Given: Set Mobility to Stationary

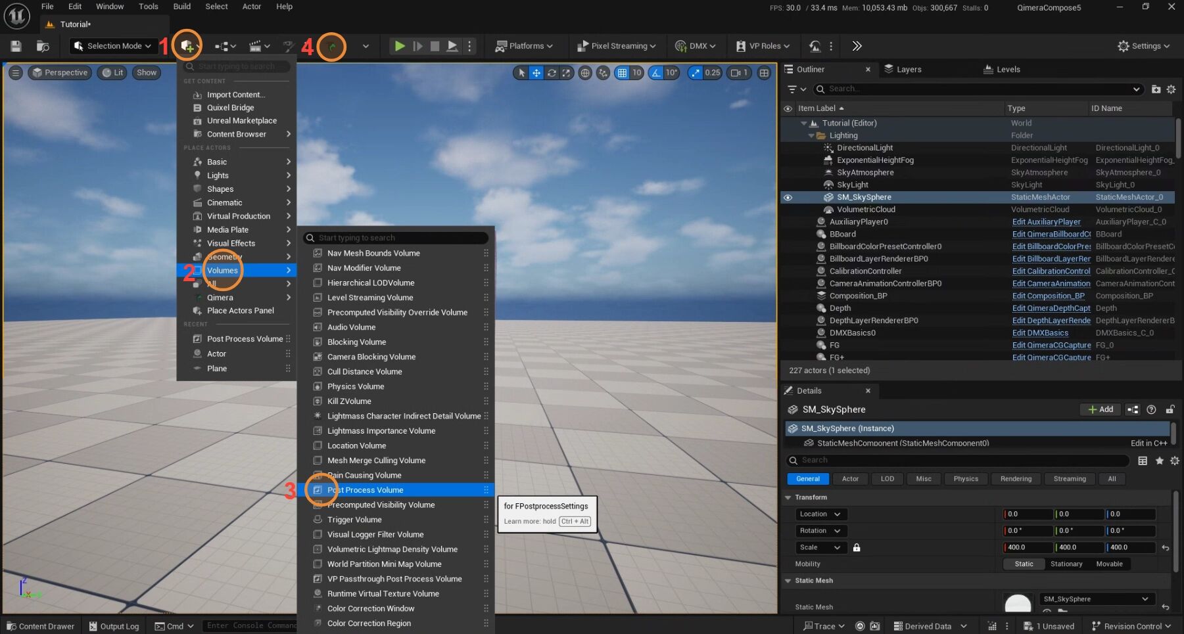Looking at the screenshot, I should pos(1066,564).
